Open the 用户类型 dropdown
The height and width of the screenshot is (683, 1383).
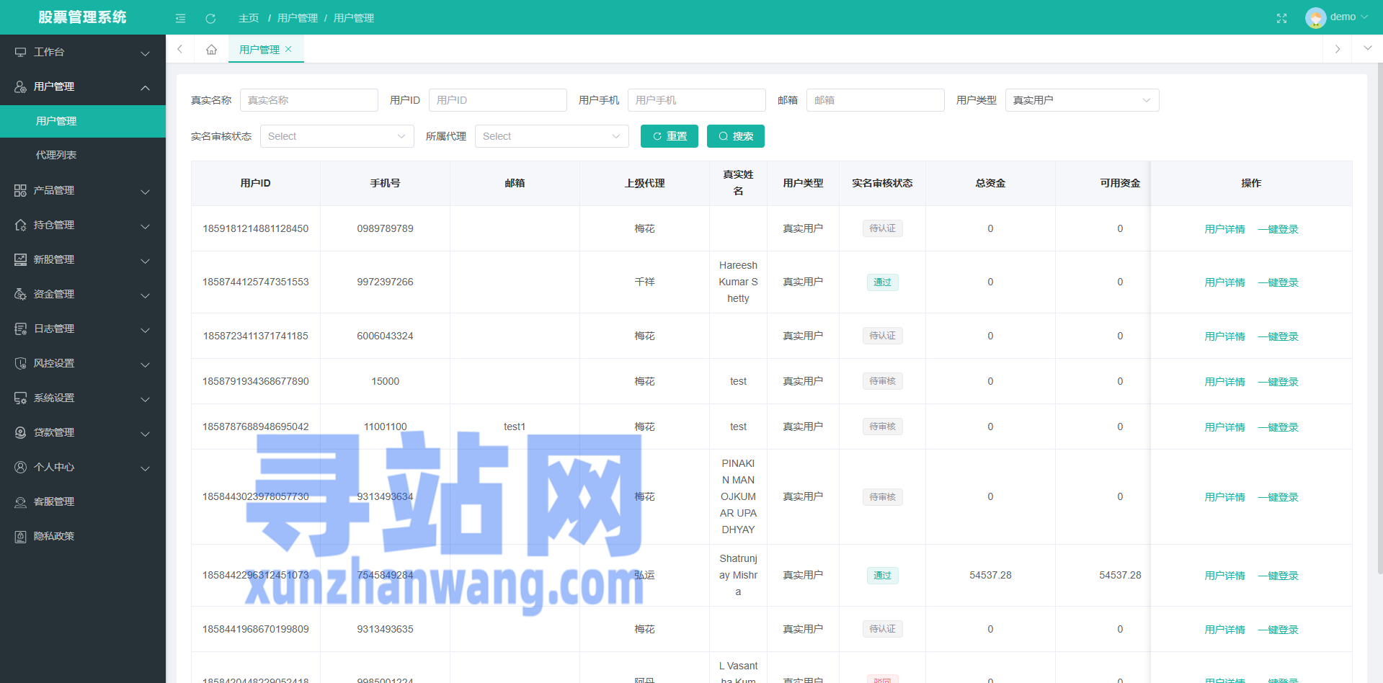1081,100
